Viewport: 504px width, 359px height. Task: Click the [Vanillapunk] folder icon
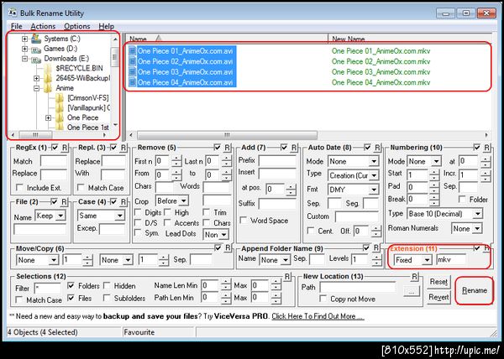point(60,108)
